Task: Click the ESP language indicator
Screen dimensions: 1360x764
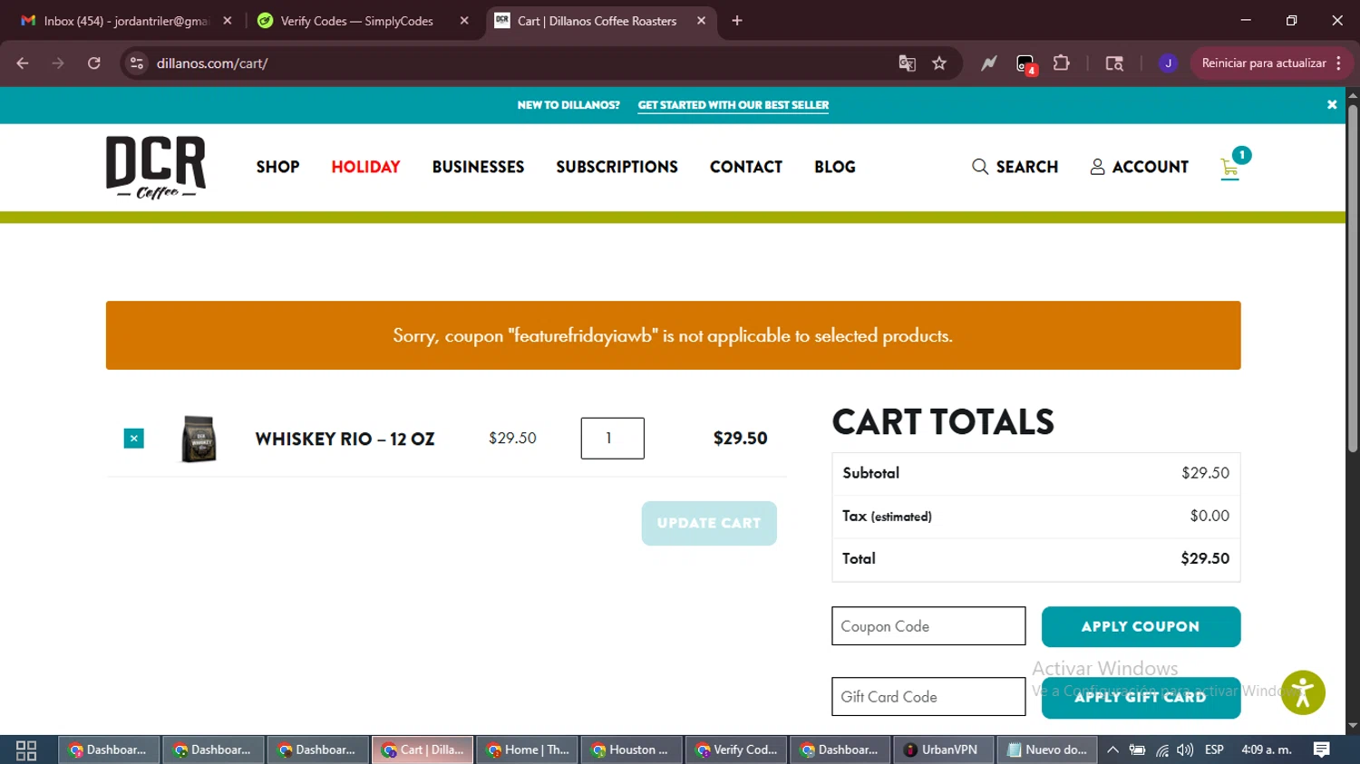Action: tap(1214, 750)
